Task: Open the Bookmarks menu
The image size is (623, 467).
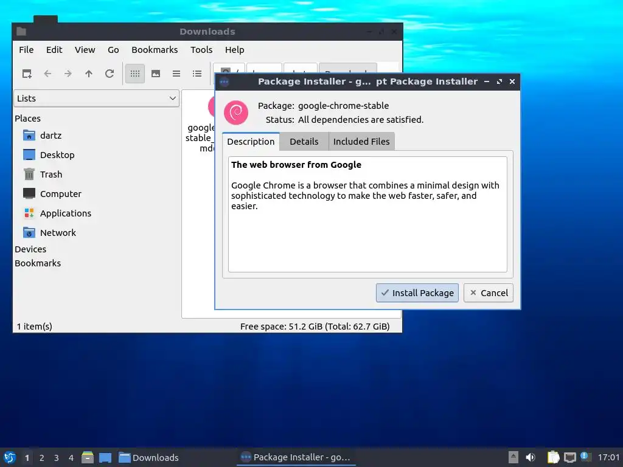Action: [155, 50]
